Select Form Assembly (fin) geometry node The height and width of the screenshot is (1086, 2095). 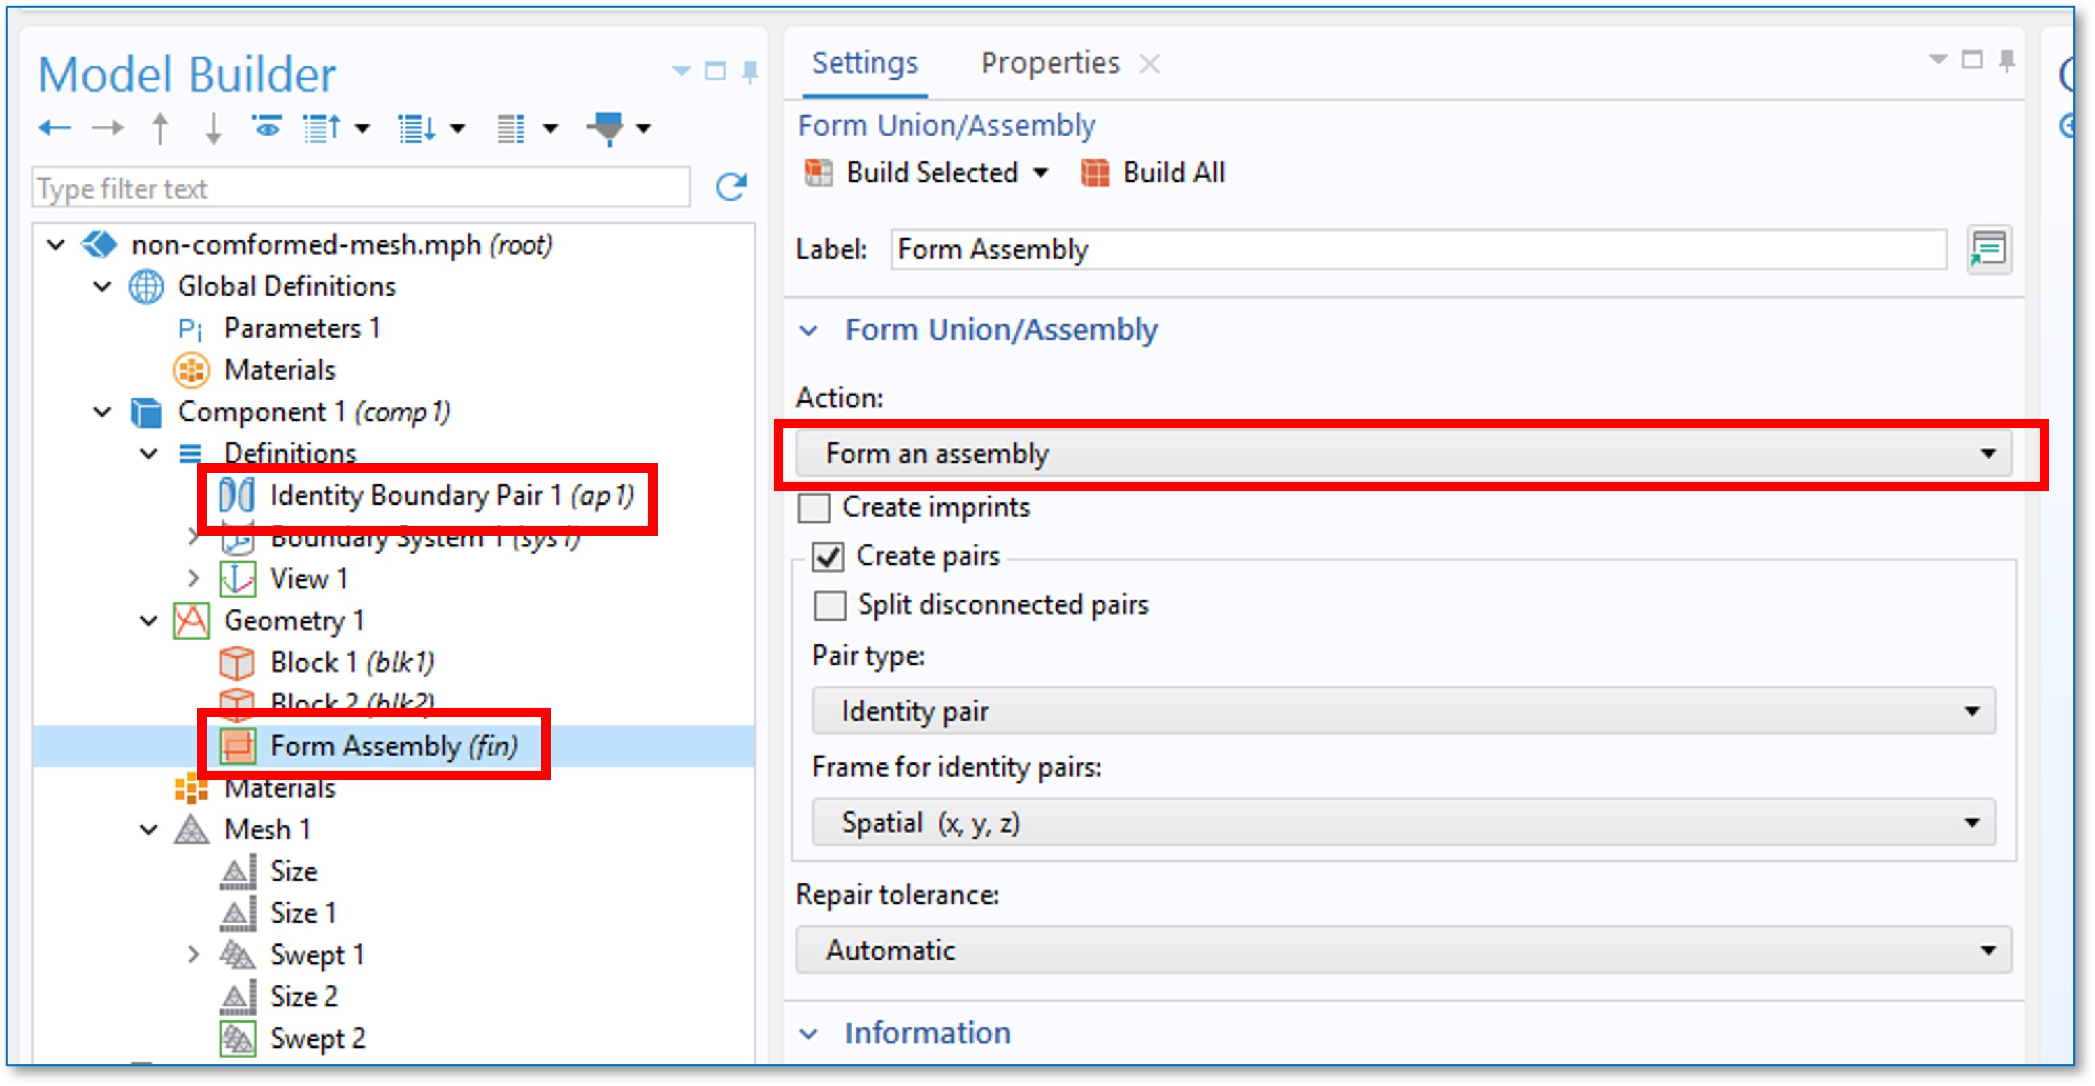click(393, 746)
